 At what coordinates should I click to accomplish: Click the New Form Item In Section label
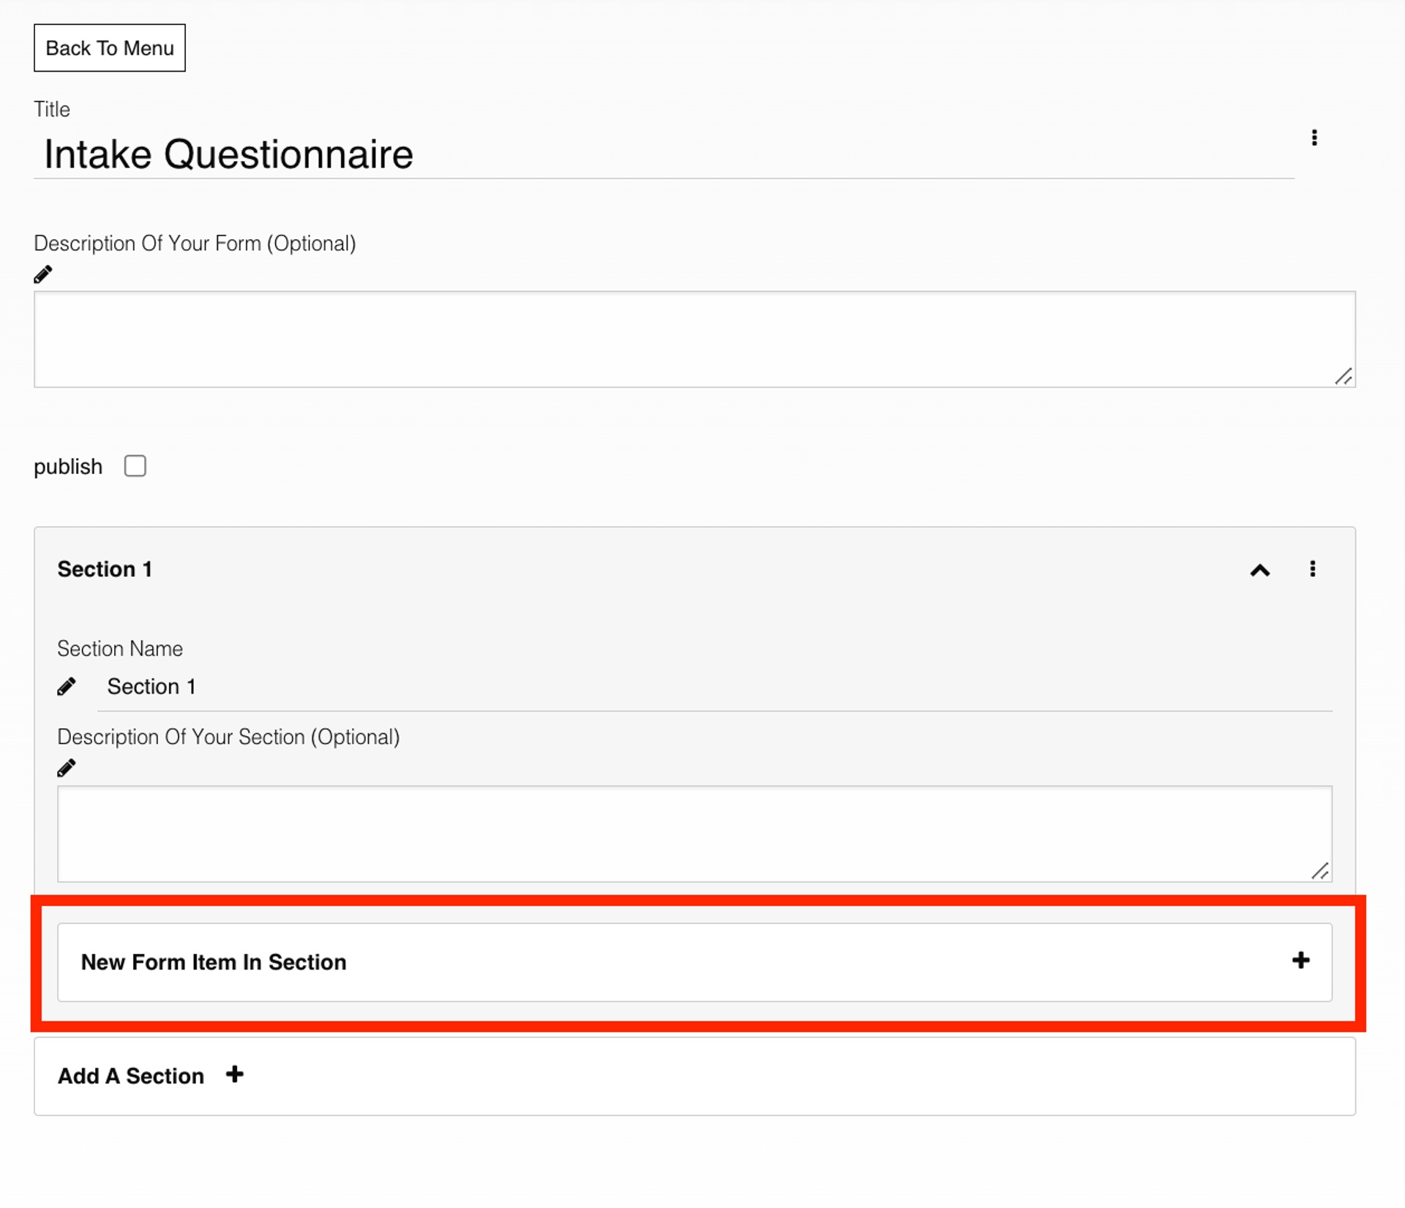pyautogui.click(x=214, y=962)
